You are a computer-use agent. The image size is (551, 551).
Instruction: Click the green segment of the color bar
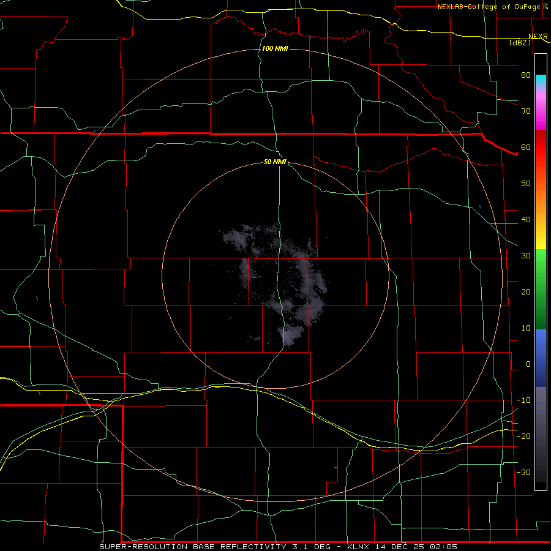[541, 288]
